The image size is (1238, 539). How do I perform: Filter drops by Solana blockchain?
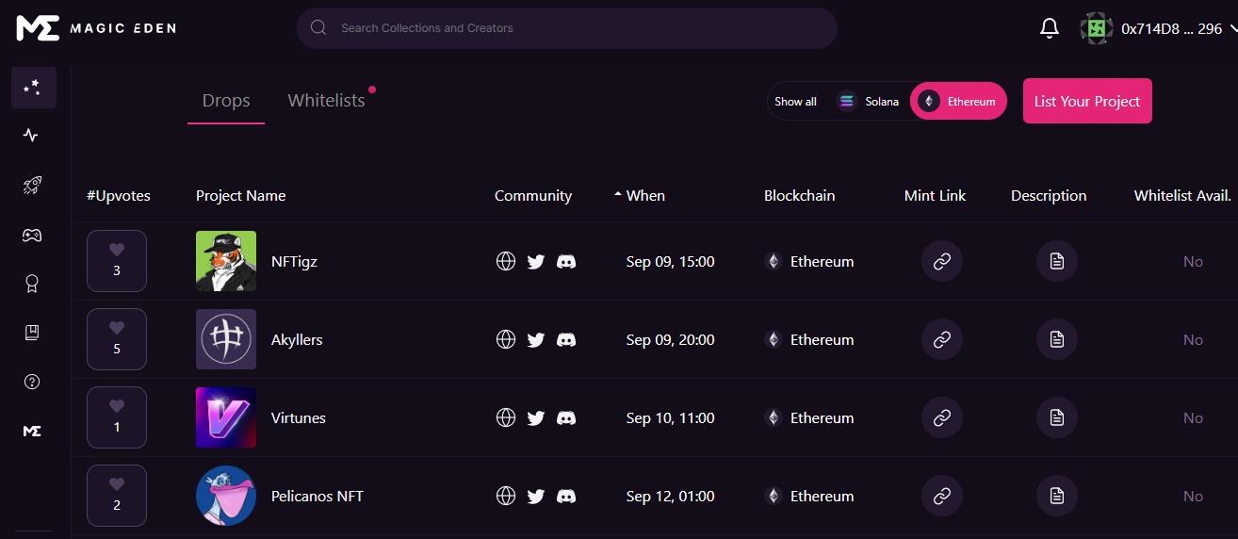869,102
